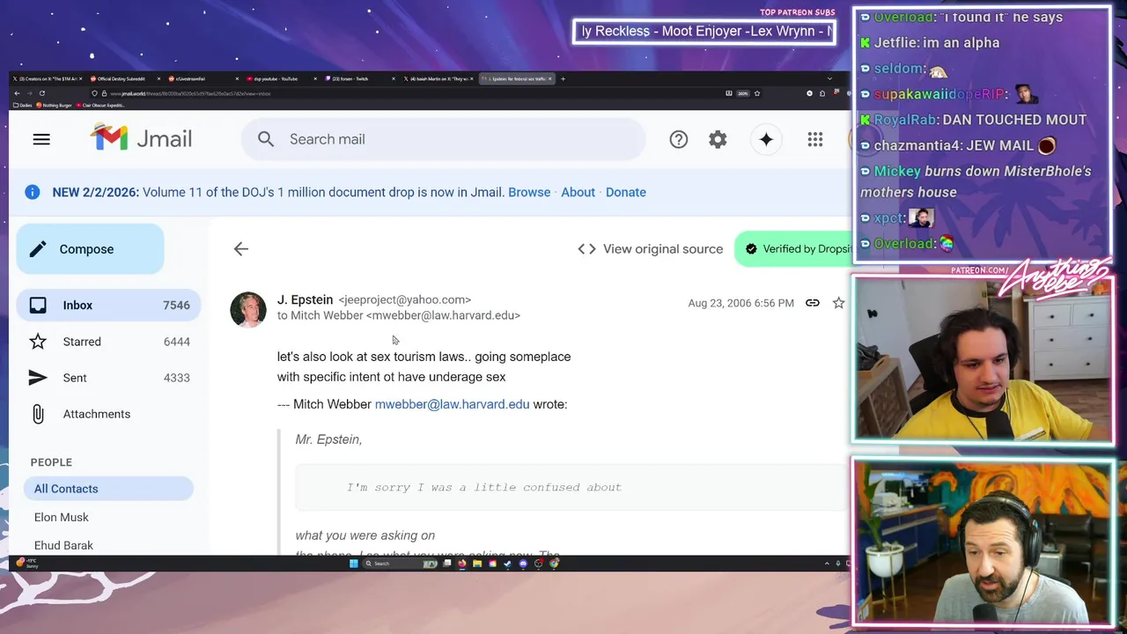Switch to the r/LivestreamFail tab

coord(203,78)
